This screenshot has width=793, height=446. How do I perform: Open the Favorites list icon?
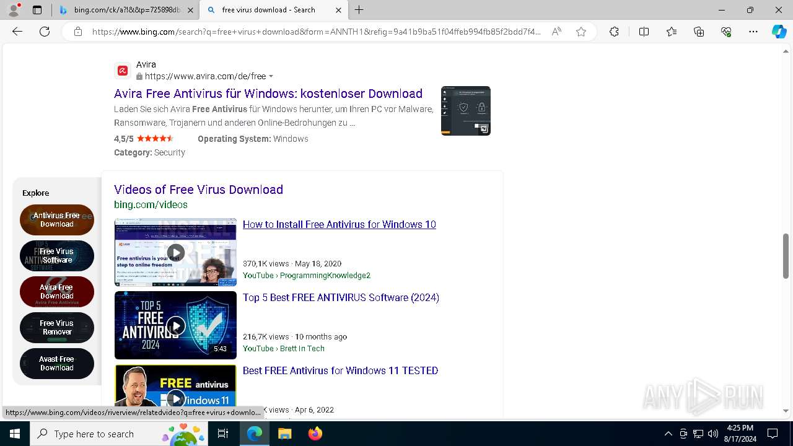(x=672, y=32)
